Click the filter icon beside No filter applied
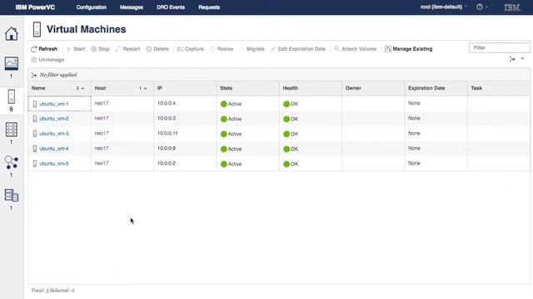 click(x=34, y=75)
